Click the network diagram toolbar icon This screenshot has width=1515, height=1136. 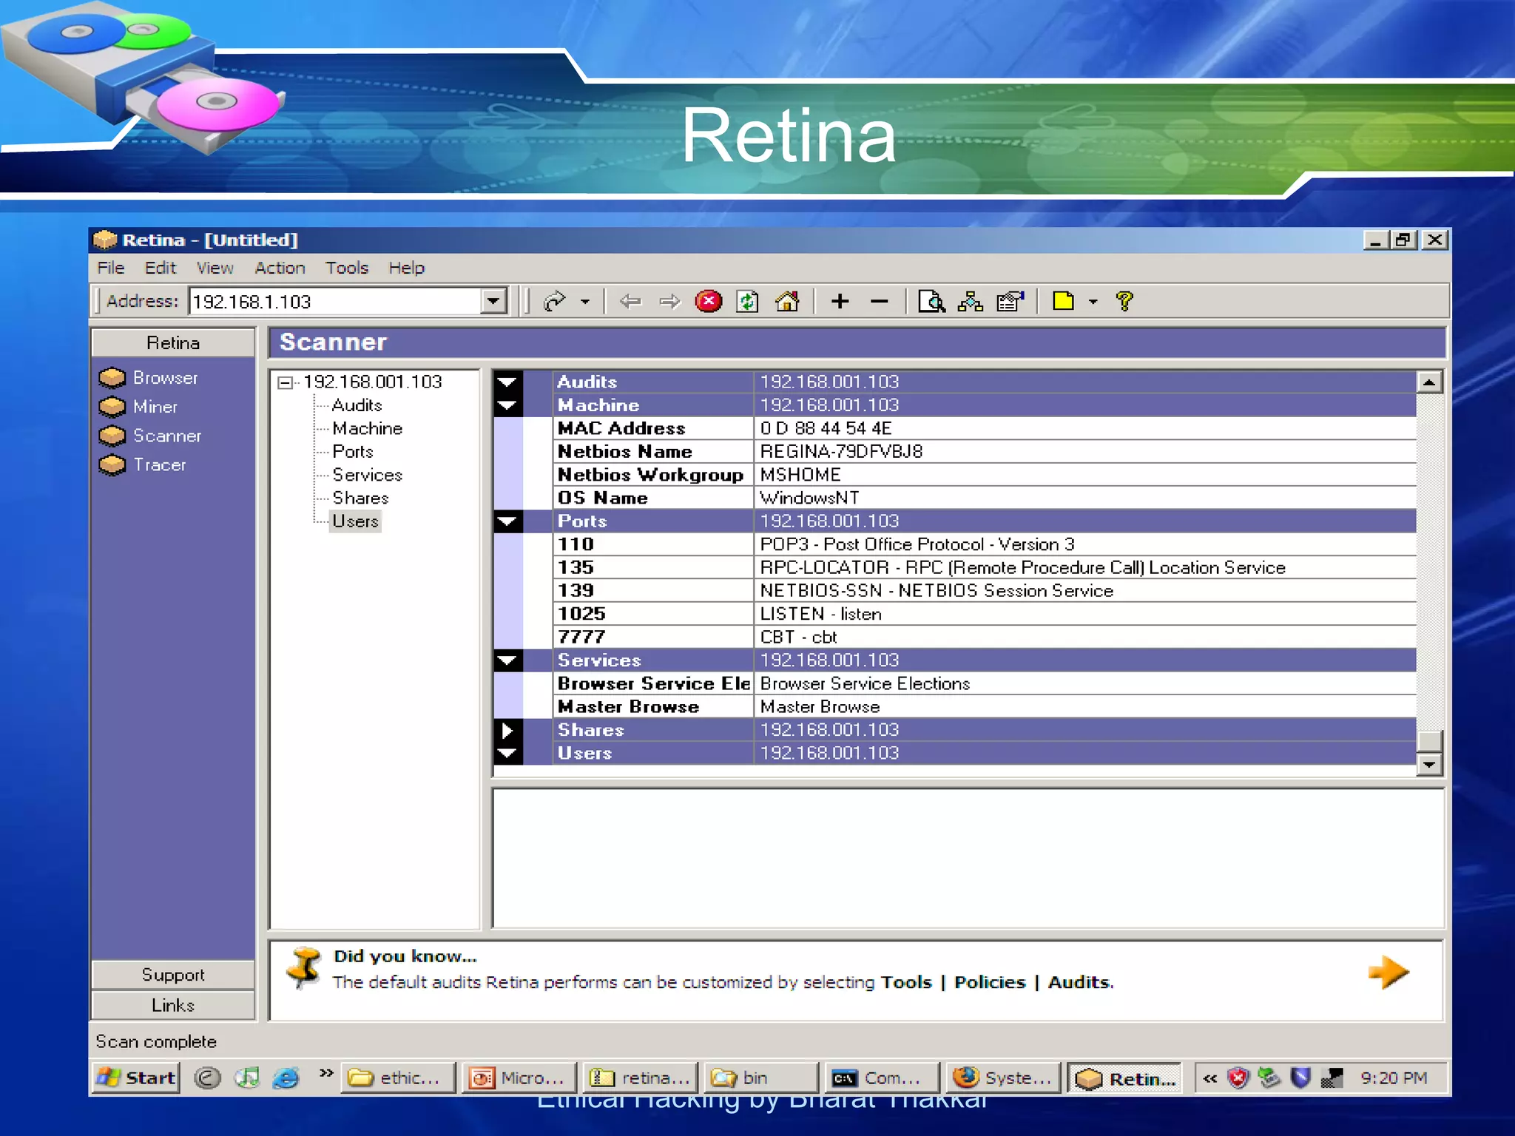[x=970, y=301]
